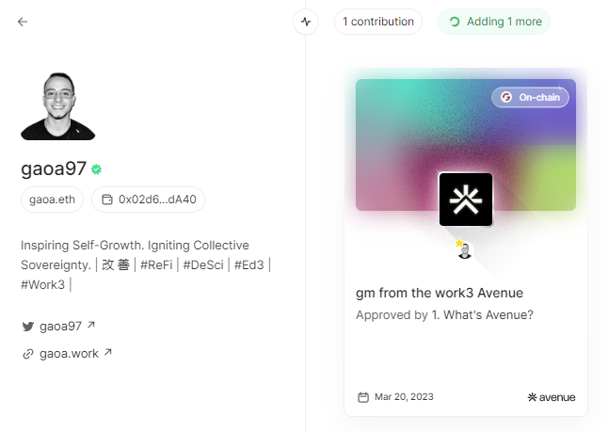Click the On-chain badge on the card

point(530,97)
